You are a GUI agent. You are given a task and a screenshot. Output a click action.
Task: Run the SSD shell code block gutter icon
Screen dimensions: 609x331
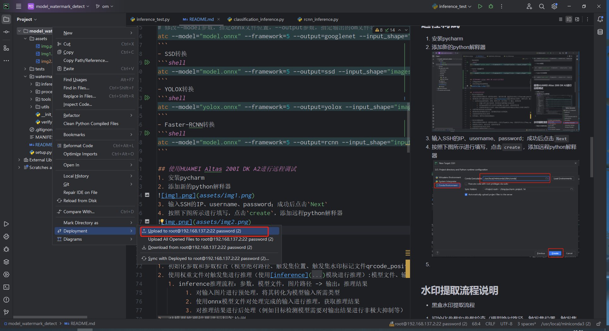point(147,63)
